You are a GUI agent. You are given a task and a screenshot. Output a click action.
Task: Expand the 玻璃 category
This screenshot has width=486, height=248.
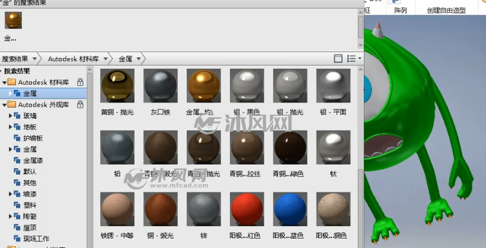pyautogui.click(x=10, y=116)
